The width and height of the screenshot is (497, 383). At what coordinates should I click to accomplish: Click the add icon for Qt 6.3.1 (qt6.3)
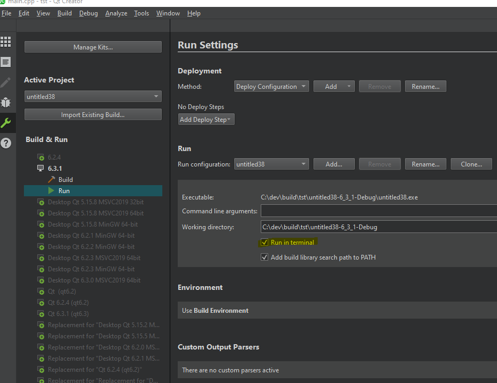[x=40, y=314]
